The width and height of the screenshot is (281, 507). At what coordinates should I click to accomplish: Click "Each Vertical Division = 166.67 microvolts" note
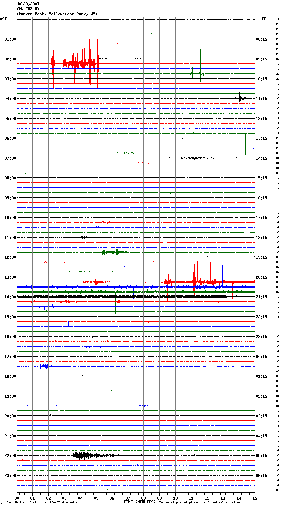42,503
